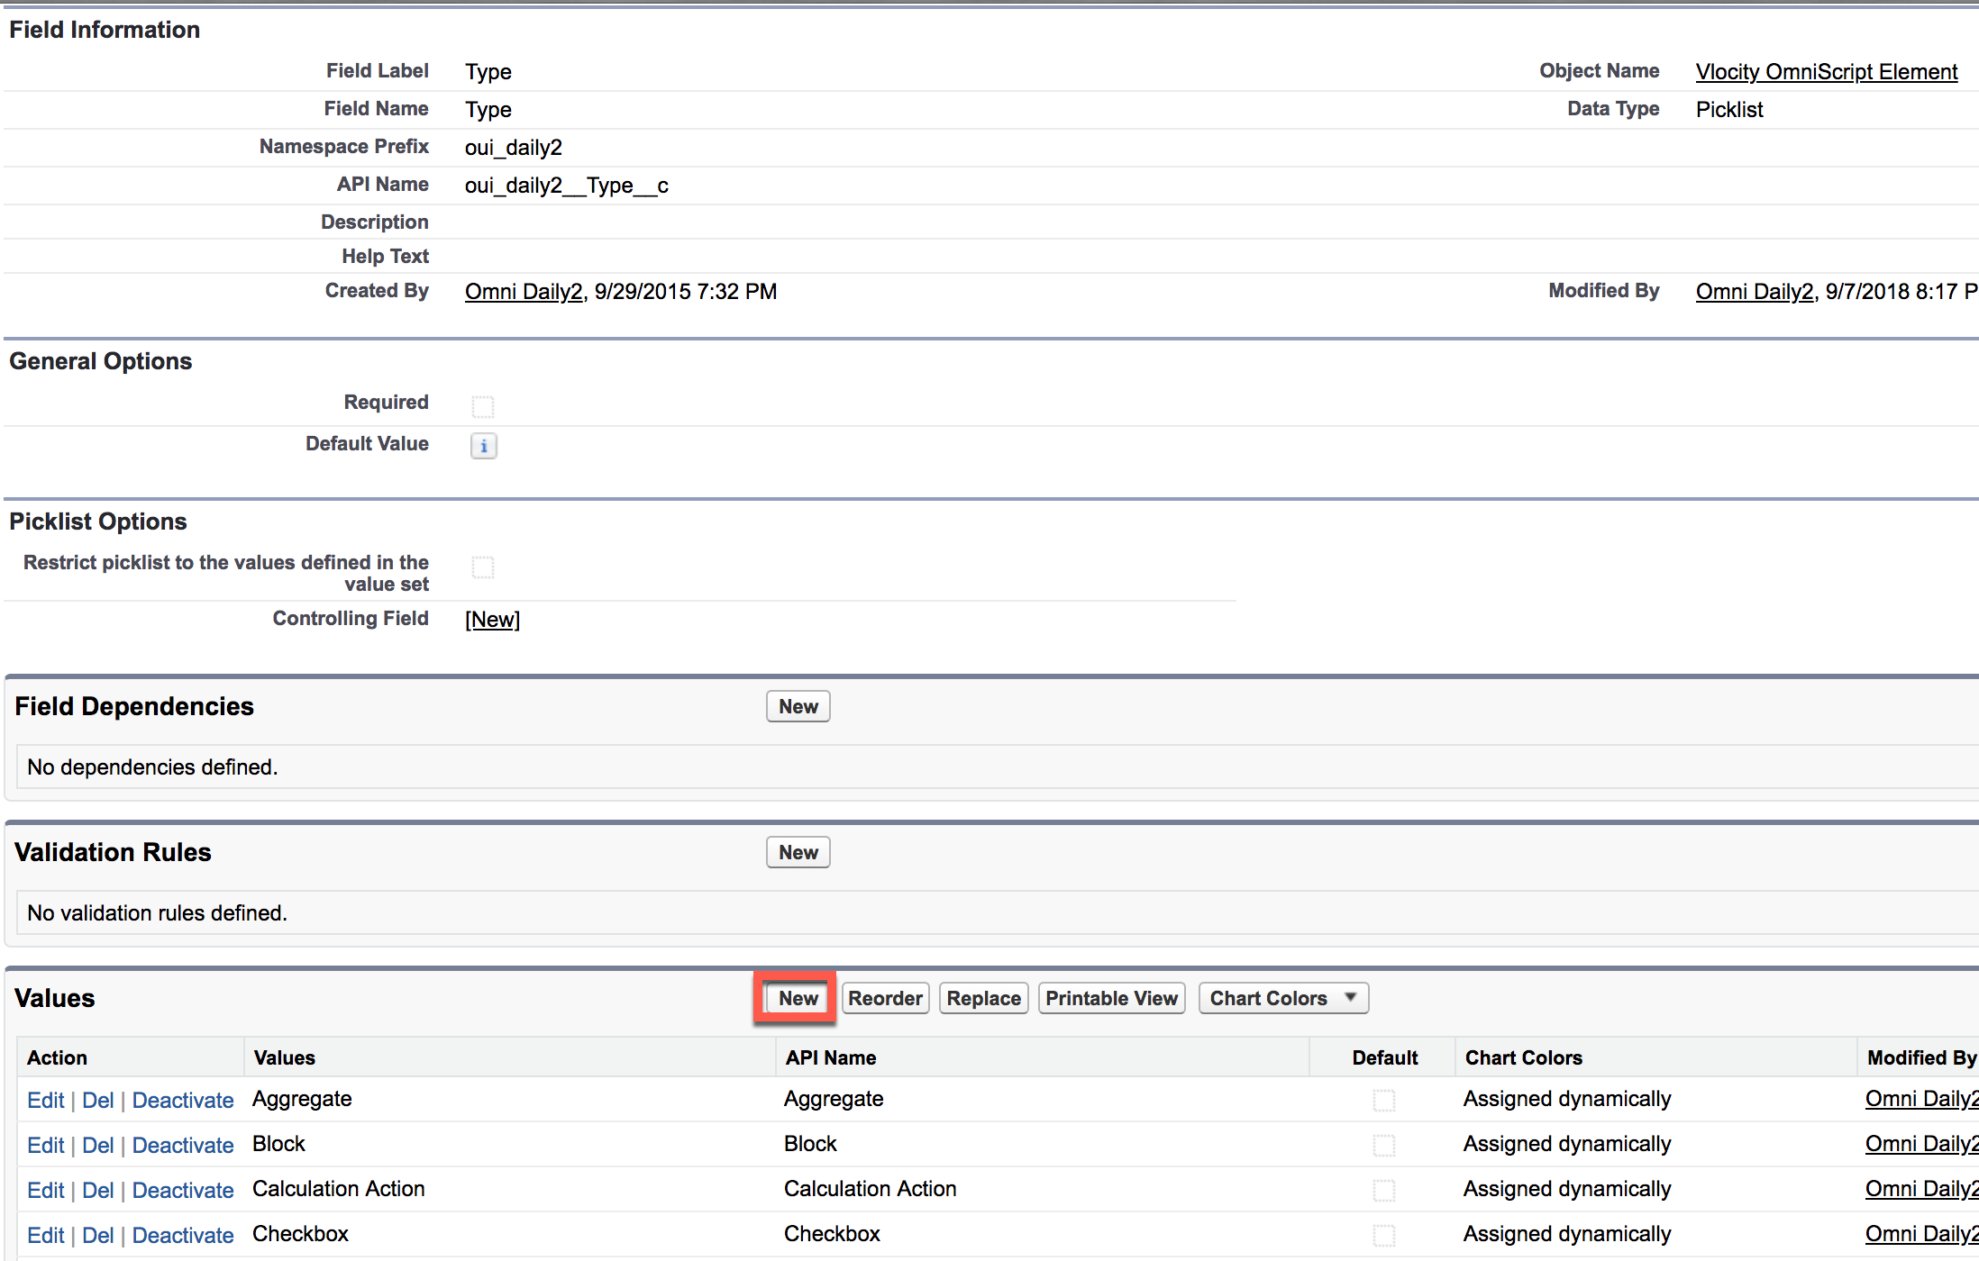Edit the Aggregate picklist value
Image resolution: width=1979 pixels, height=1261 pixels.
45,1100
